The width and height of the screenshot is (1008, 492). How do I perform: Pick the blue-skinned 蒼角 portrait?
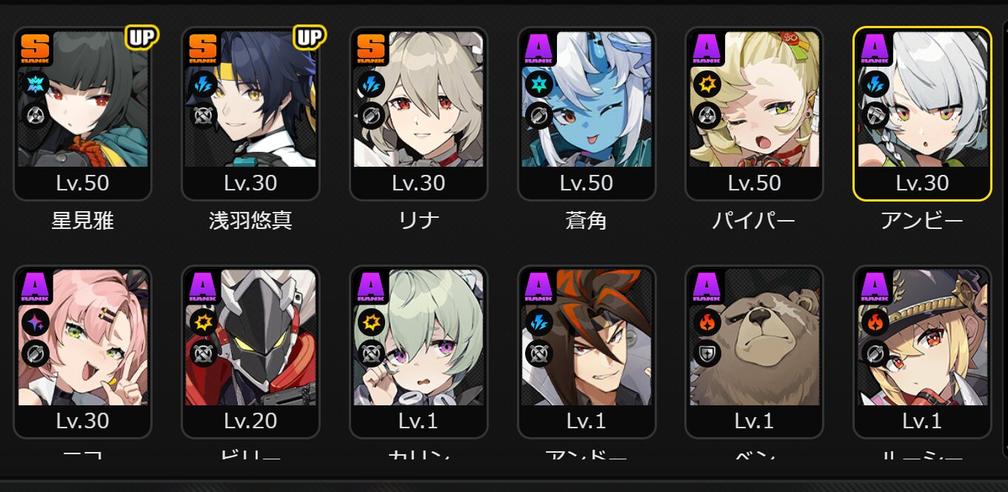pos(587,114)
